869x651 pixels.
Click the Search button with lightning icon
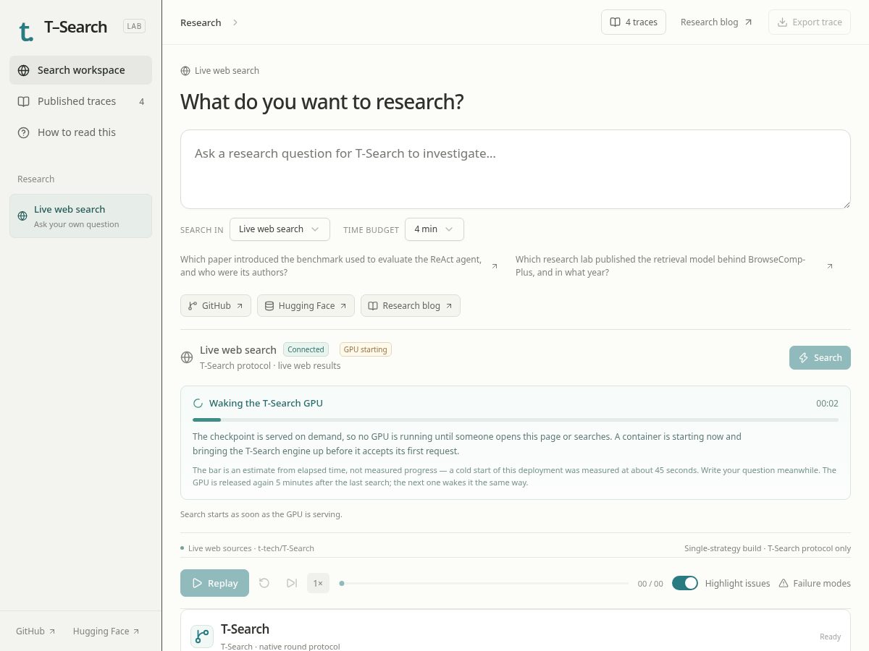coord(820,357)
